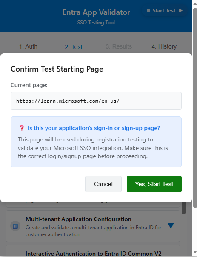Open the 3. Results tab

119,46
